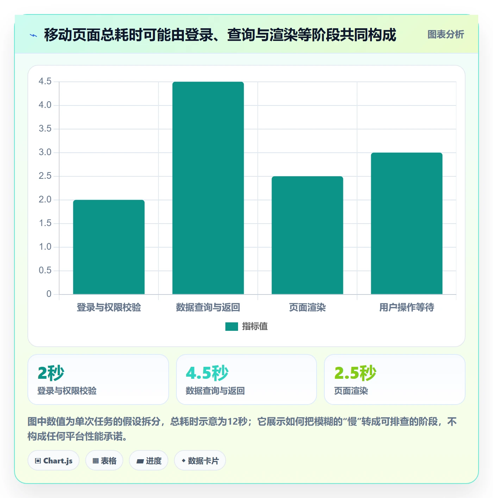Click the 4.0 y-axis value

click(x=45, y=105)
